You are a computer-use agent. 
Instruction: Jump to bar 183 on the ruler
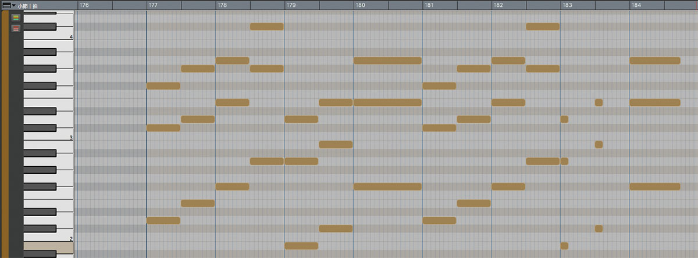click(x=567, y=5)
